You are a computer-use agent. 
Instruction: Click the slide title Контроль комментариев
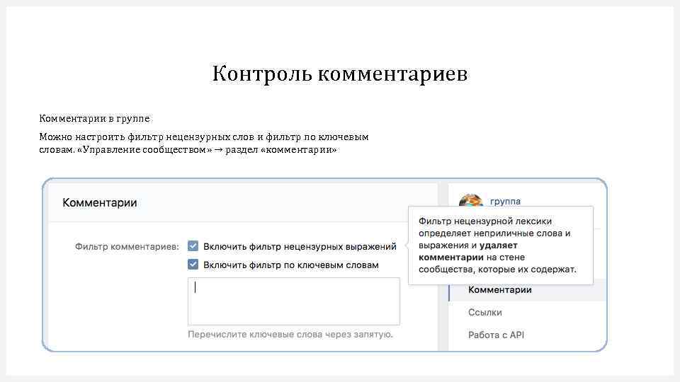click(x=340, y=73)
